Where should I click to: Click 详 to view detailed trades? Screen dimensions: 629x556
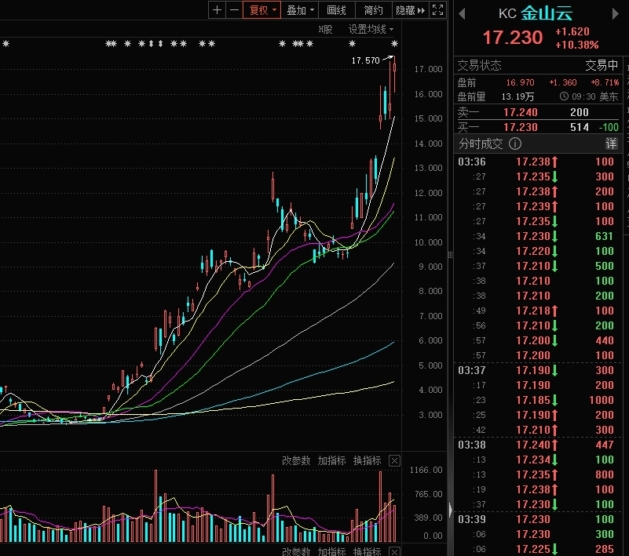[611, 144]
